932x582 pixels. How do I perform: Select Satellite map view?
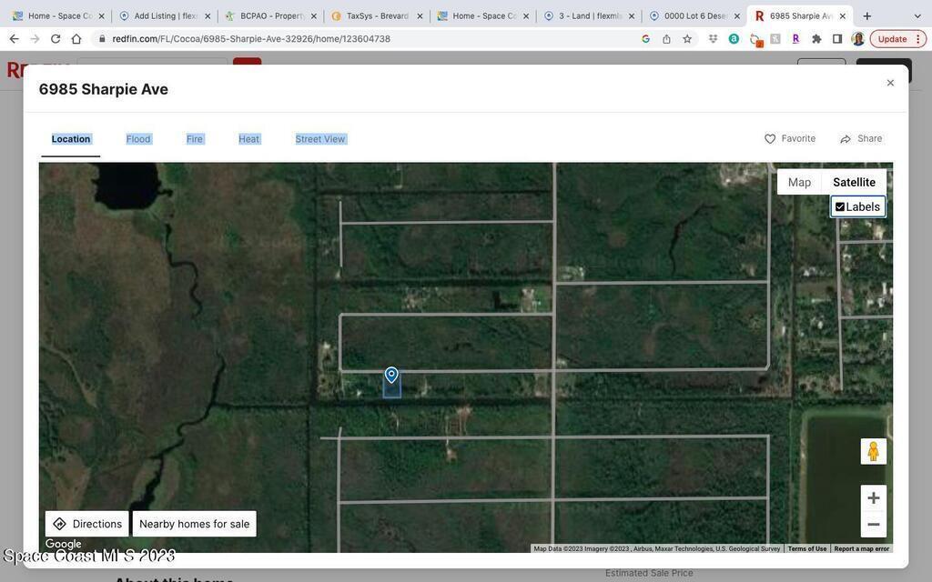(x=854, y=183)
